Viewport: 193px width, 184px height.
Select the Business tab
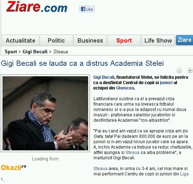tap(90, 40)
